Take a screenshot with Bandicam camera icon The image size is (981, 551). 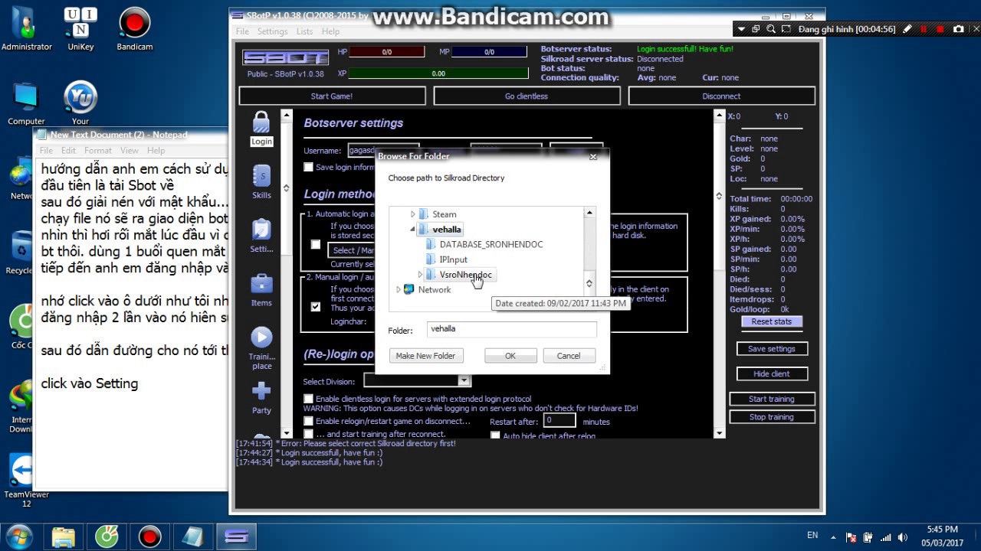click(x=958, y=29)
